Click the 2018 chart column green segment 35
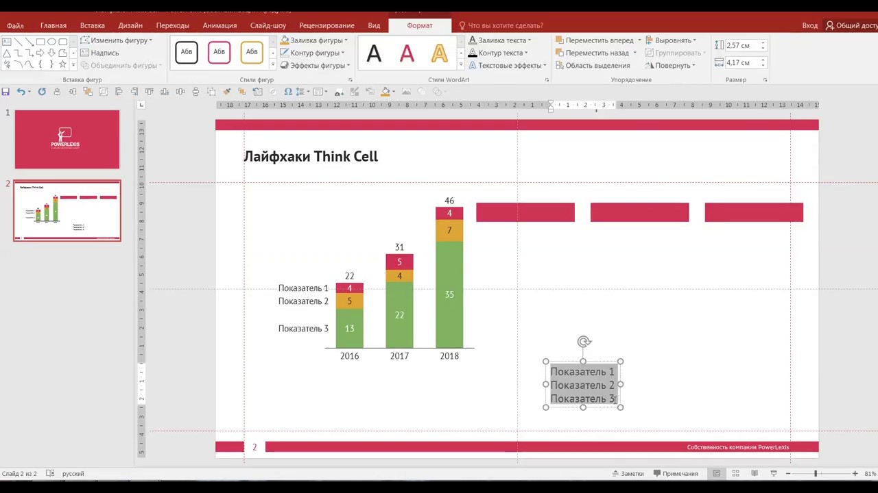 pyautogui.click(x=449, y=294)
